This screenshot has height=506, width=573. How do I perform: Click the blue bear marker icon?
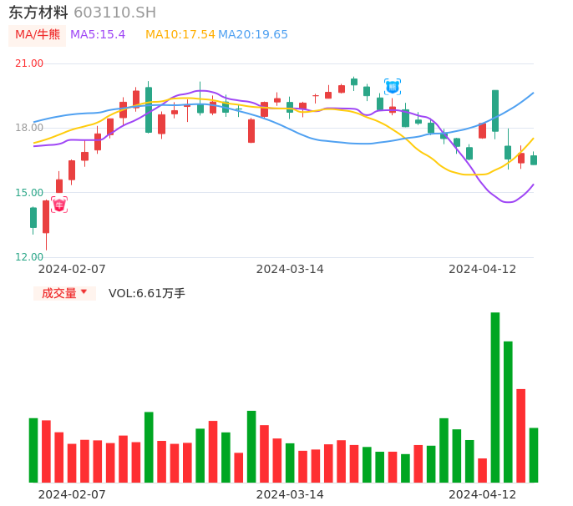tap(393, 87)
